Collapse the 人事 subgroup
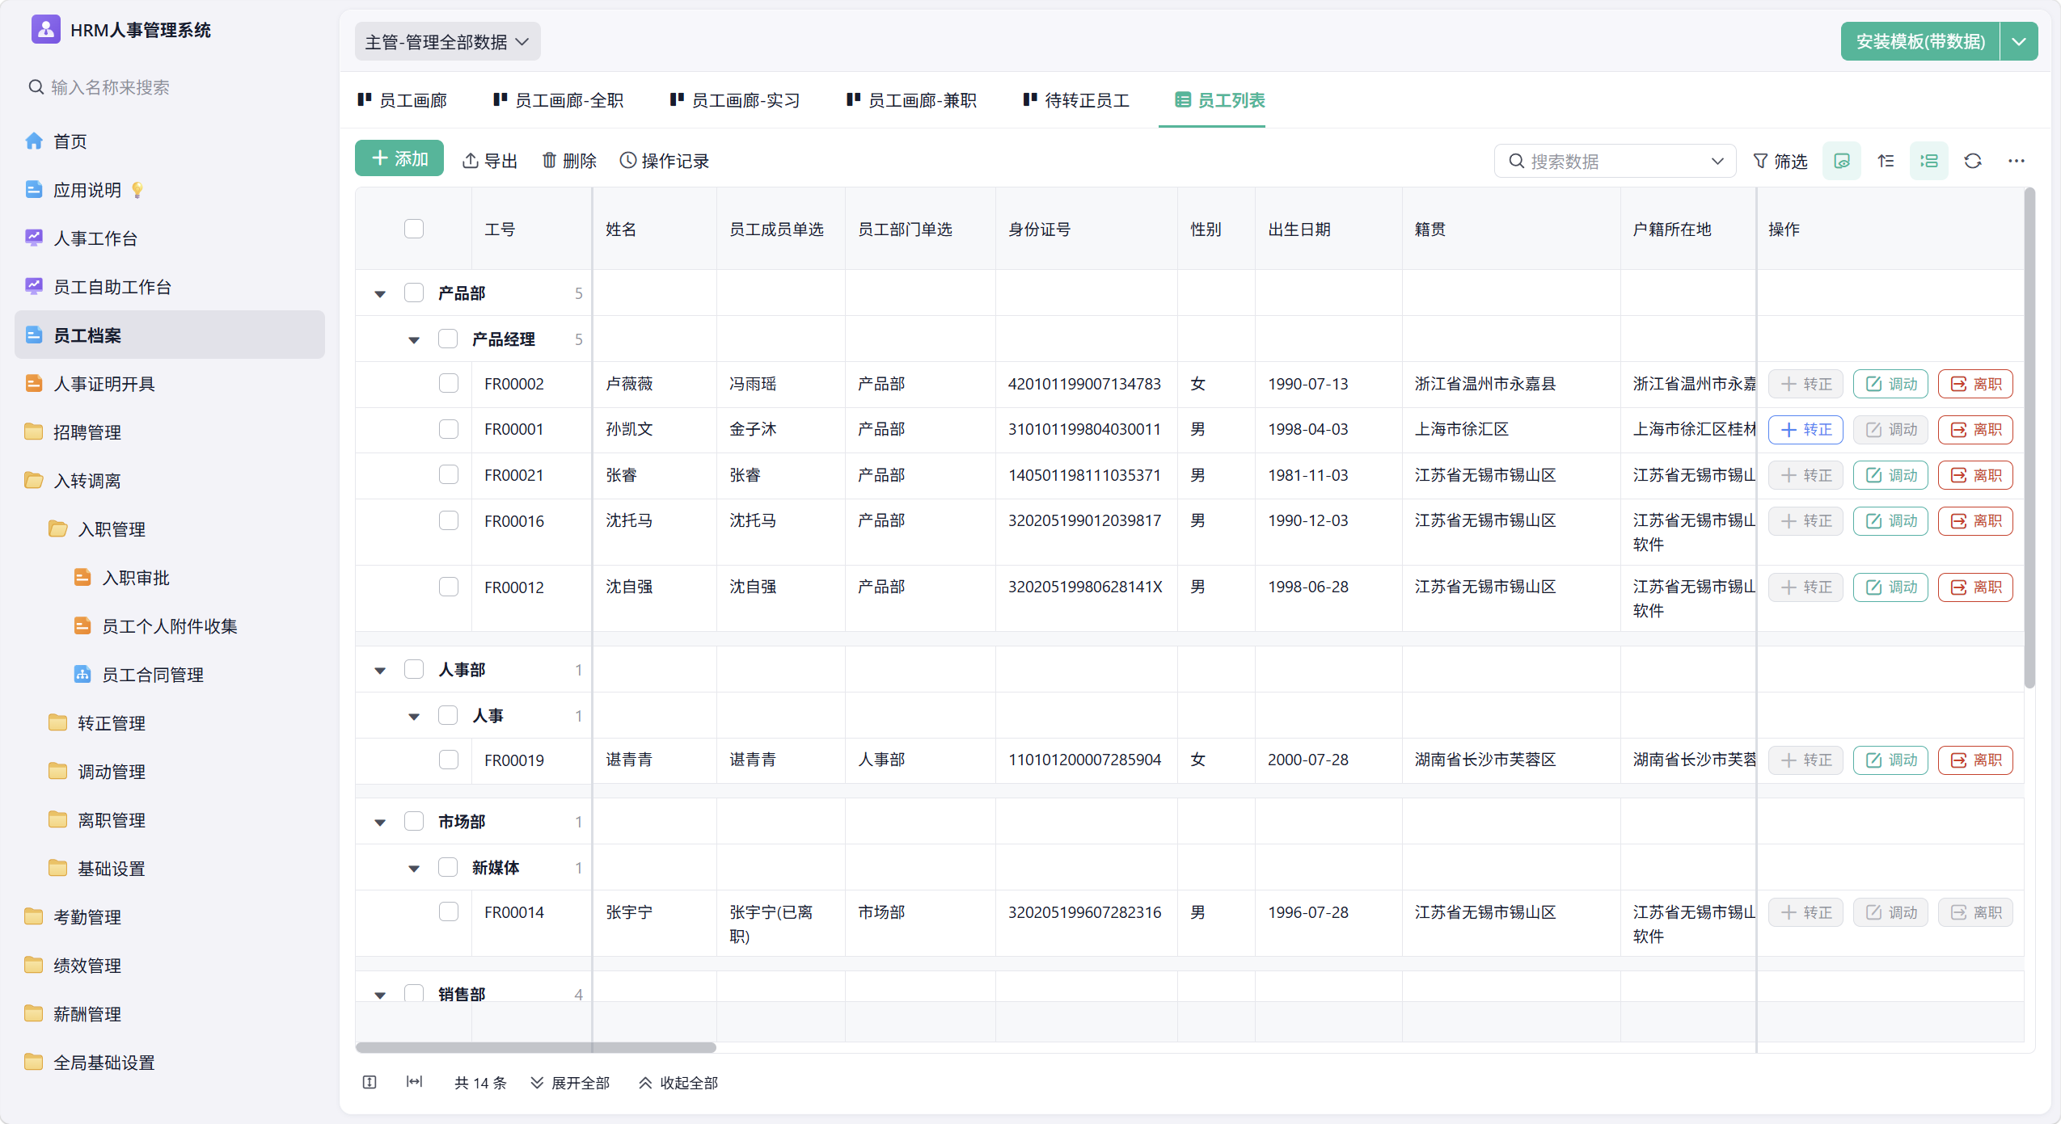This screenshot has width=2061, height=1124. point(414,717)
